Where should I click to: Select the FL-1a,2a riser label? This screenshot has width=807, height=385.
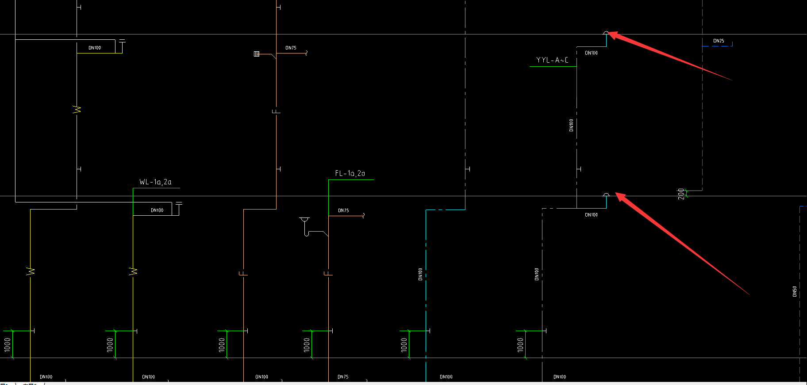click(x=350, y=173)
